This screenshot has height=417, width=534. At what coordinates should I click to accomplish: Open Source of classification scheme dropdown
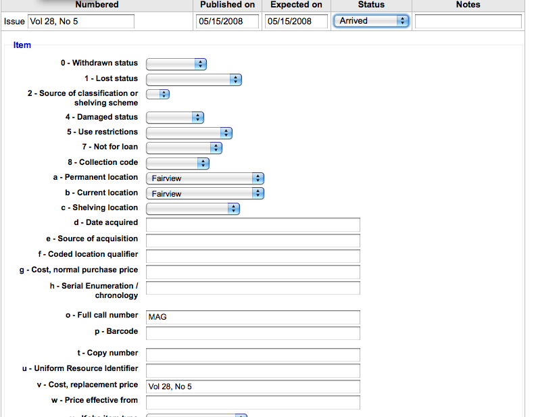point(157,95)
